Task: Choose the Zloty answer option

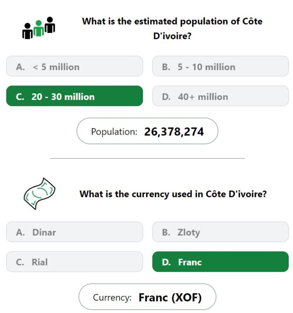Action: [220, 232]
